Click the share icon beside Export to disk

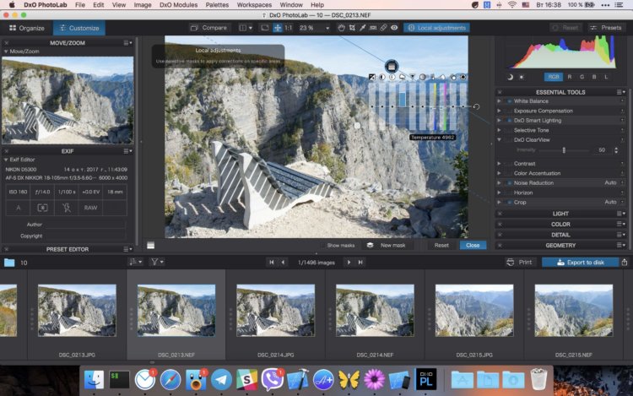625,262
